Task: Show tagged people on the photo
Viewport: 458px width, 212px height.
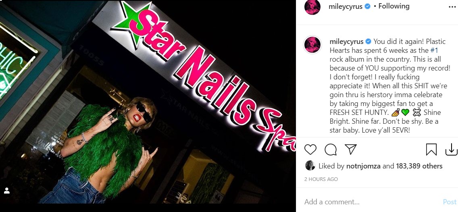Action: tap(7, 191)
